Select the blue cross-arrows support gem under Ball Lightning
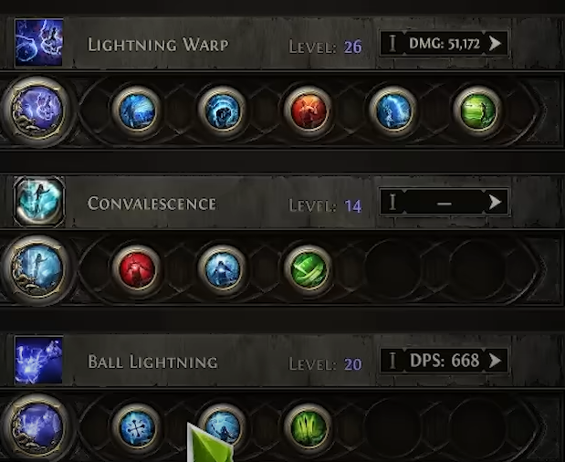Viewport: 565px width, 462px height. point(137,428)
